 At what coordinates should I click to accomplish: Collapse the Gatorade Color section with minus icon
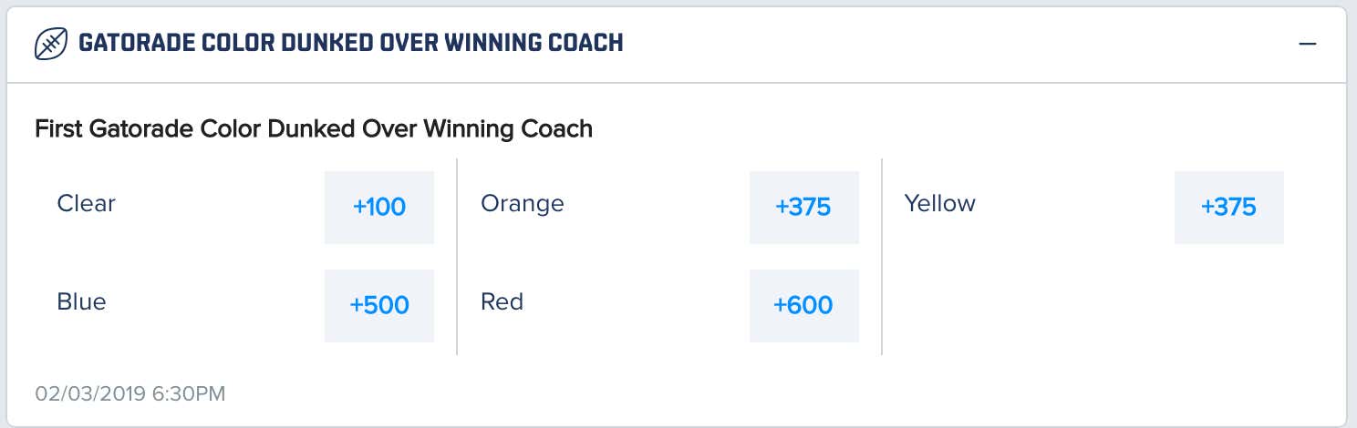tap(1308, 44)
